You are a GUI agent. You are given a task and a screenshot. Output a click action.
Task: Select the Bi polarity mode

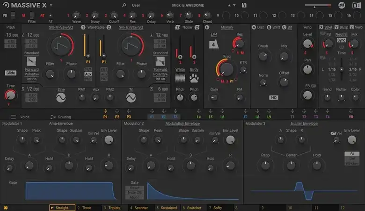pyautogui.click(x=352, y=154)
